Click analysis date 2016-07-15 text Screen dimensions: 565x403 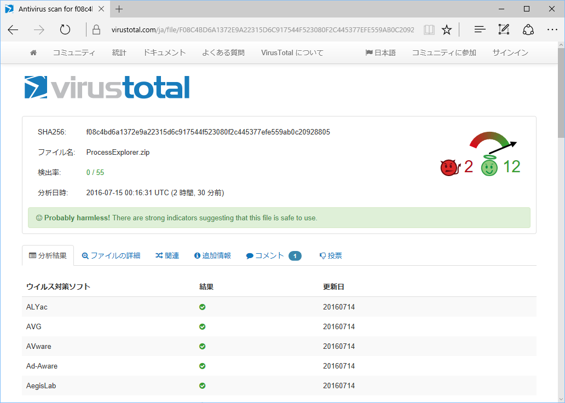pos(155,193)
